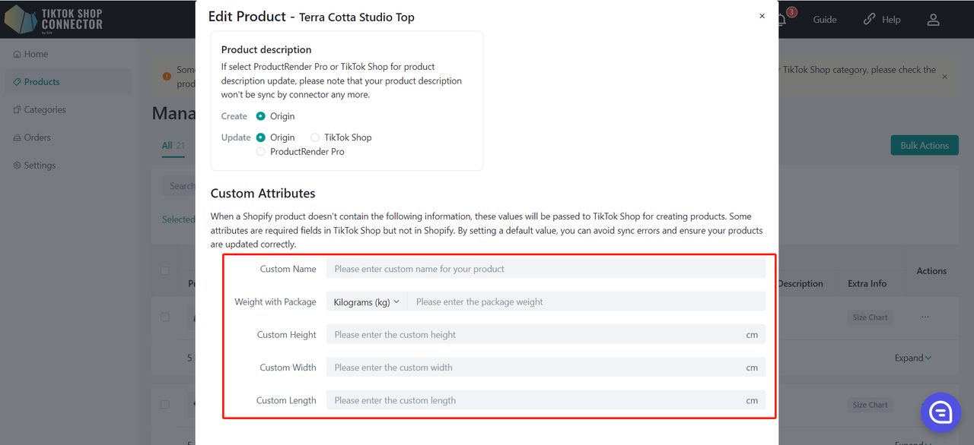Expand the first product row's variants
Image resolution: width=974 pixels, height=445 pixels.
[x=913, y=358]
